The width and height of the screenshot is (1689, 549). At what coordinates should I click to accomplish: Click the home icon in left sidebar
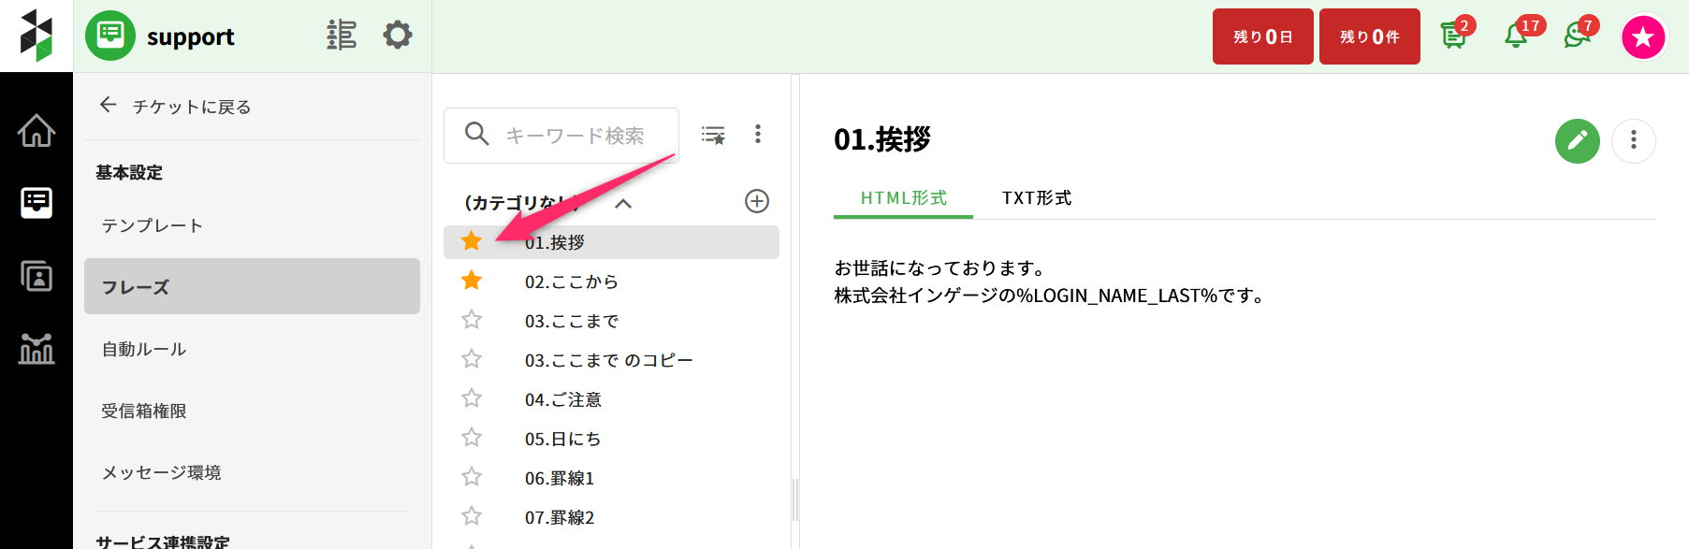[36, 131]
